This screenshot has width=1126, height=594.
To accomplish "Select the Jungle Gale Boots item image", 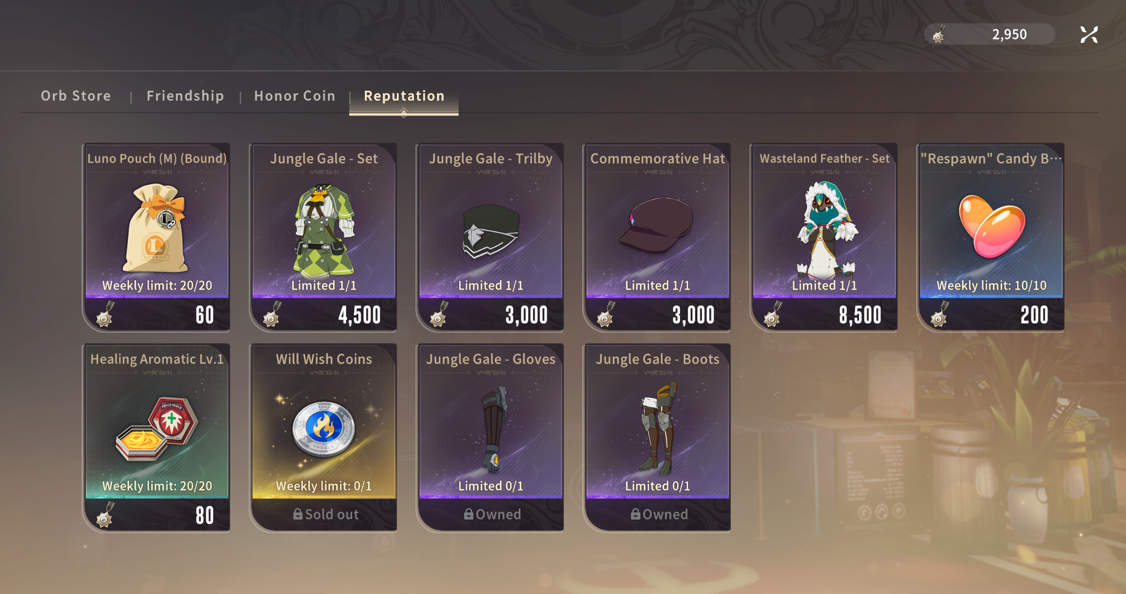I will tap(657, 428).
